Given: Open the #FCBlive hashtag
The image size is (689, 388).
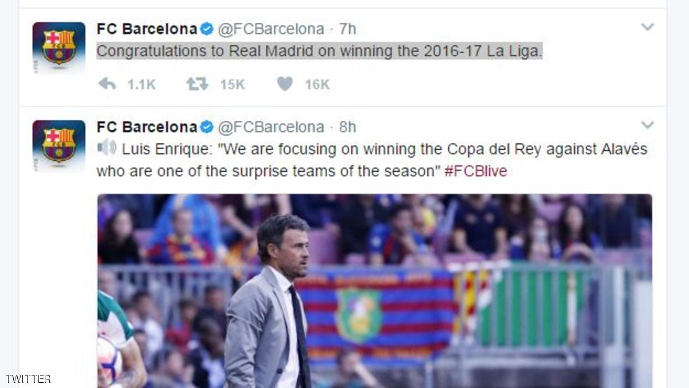Looking at the screenshot, I should click(x=475, y=171).
